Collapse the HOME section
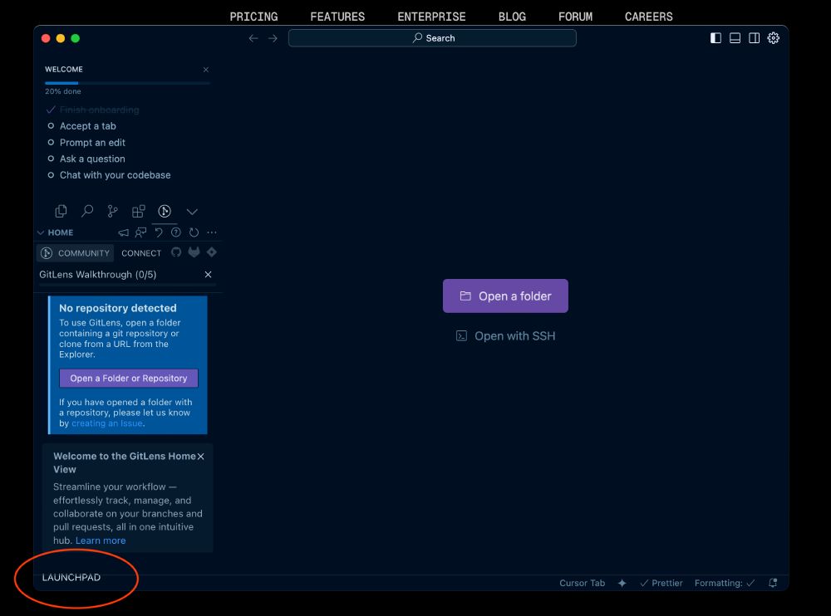The width and height of the screenshot is (831, 616). tap(55, 232)
